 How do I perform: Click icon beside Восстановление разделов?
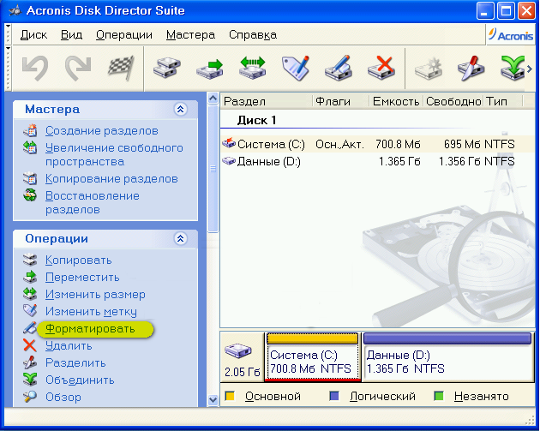tap(30, 195)
